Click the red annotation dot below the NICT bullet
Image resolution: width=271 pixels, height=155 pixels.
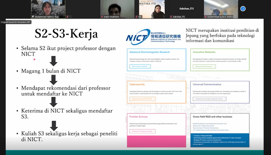coord(34,60)
